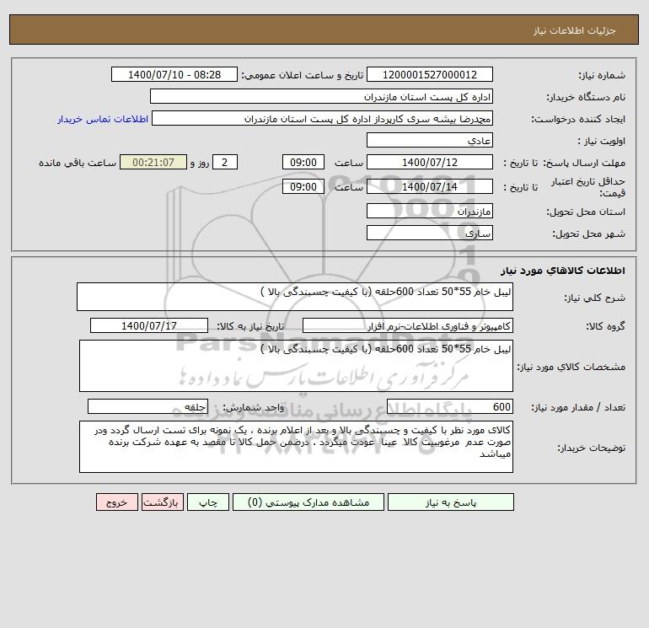Click the announcement date field 1400/07/10 - 08:28
The height and width of the screenshot is (628, 649).
pyautogui.click(x=174, y=74)
